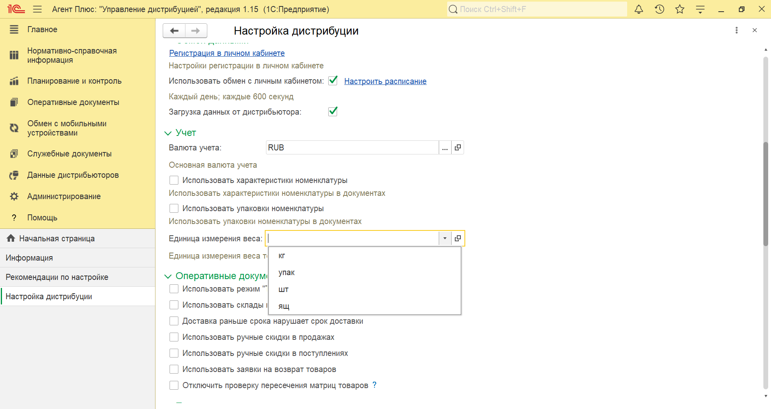Click the Главное section icon
771x409 pixels.
tap(14, 29)
